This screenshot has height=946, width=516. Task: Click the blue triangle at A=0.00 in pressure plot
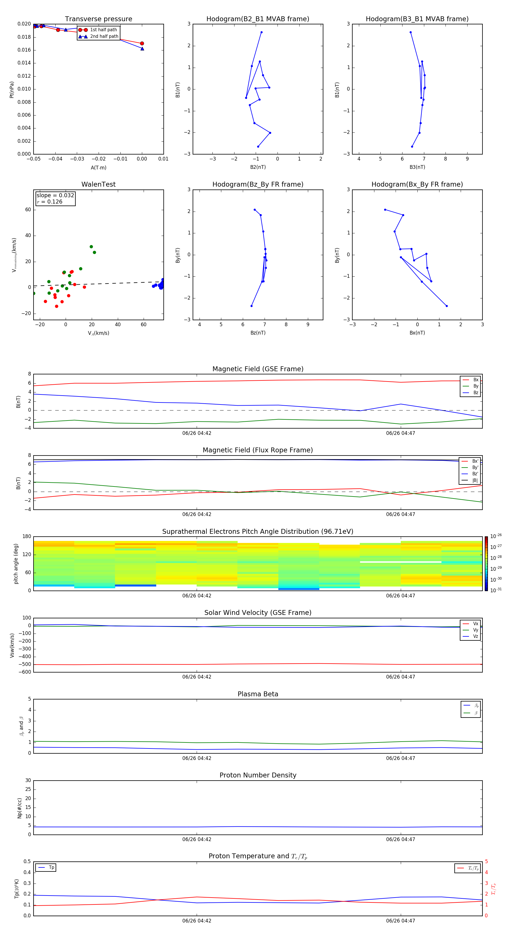(142, 48)
